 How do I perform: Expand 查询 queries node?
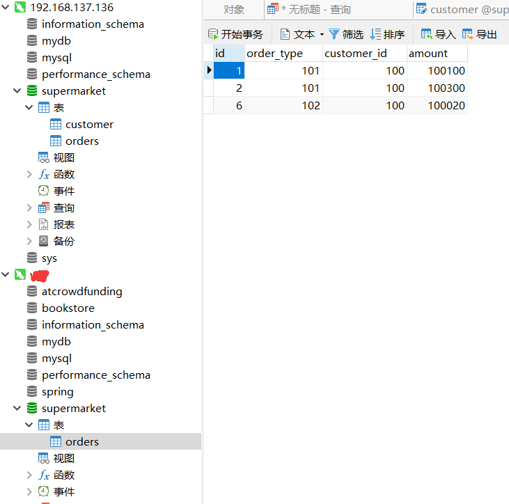tap(29, 207)
